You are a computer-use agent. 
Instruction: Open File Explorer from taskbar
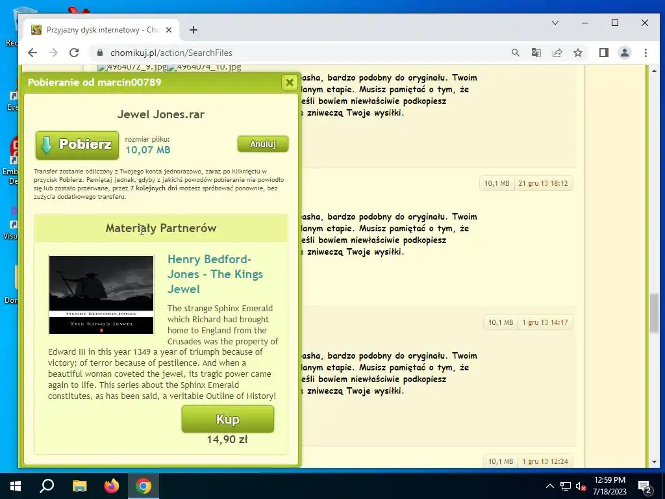click(x=79, y=486)
